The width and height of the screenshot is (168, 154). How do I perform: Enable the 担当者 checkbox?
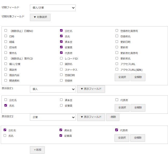(6, 47)
